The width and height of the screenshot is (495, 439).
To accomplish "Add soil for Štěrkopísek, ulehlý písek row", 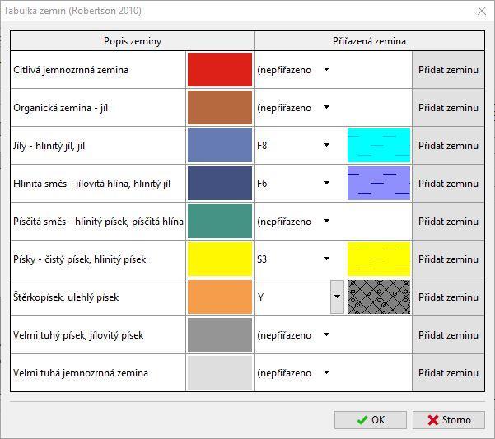I will (448, 297).
